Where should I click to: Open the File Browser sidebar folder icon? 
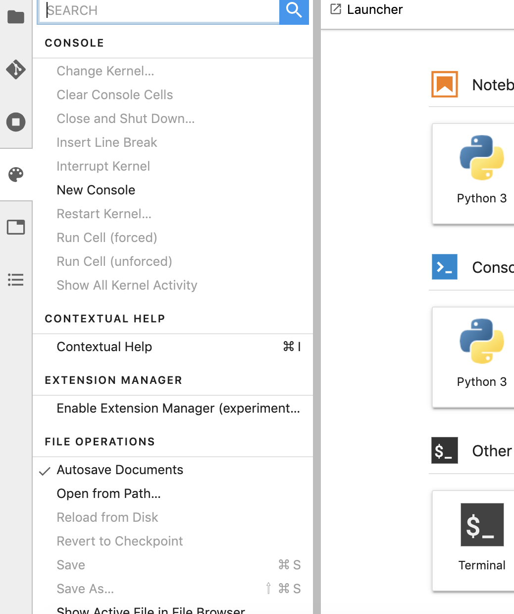coord(16,17)
